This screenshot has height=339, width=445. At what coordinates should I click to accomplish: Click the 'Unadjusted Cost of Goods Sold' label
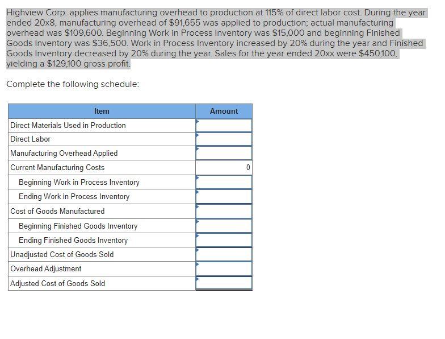[x=62, y=255]
